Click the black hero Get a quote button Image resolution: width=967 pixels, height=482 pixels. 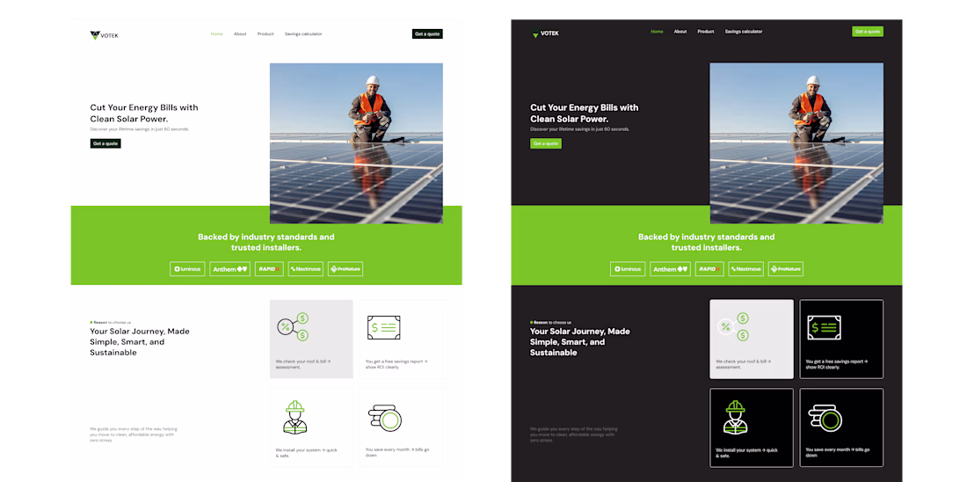point(105,143)
